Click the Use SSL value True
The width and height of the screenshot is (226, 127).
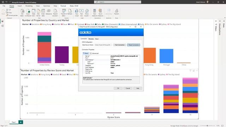tap(112, 73)
